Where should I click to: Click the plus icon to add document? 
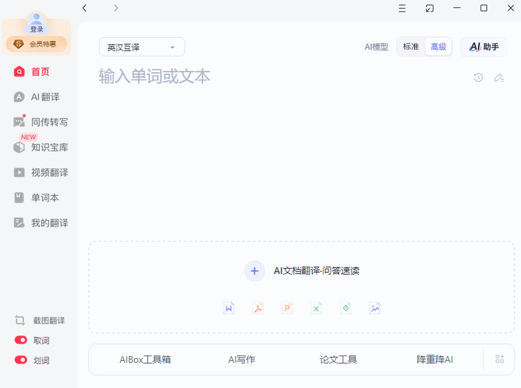(254, 271)
